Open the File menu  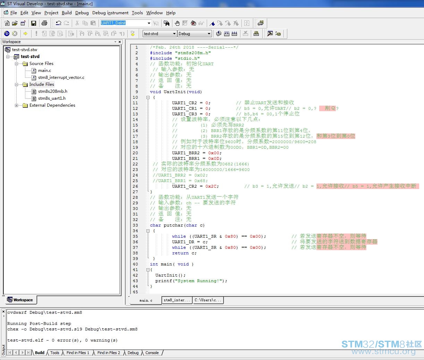coord(14,13)
